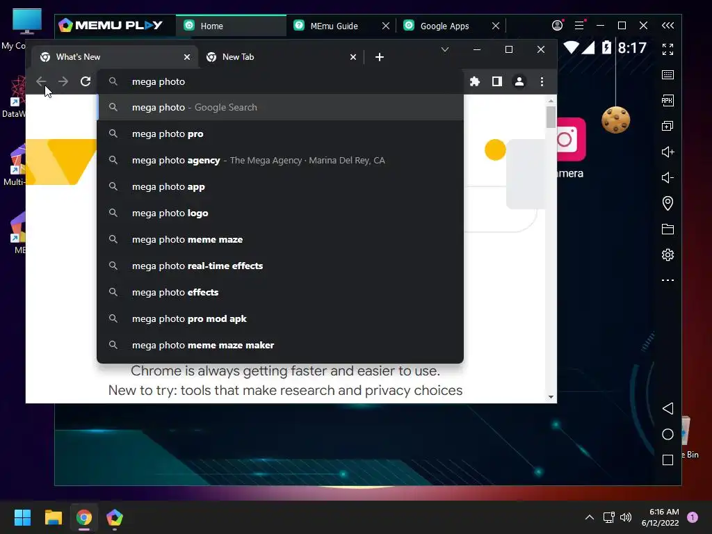The width and height of the screenshot is (712, 534).
Task: Click the hanging cookie icon in MEmu
Action: (616, 120)
